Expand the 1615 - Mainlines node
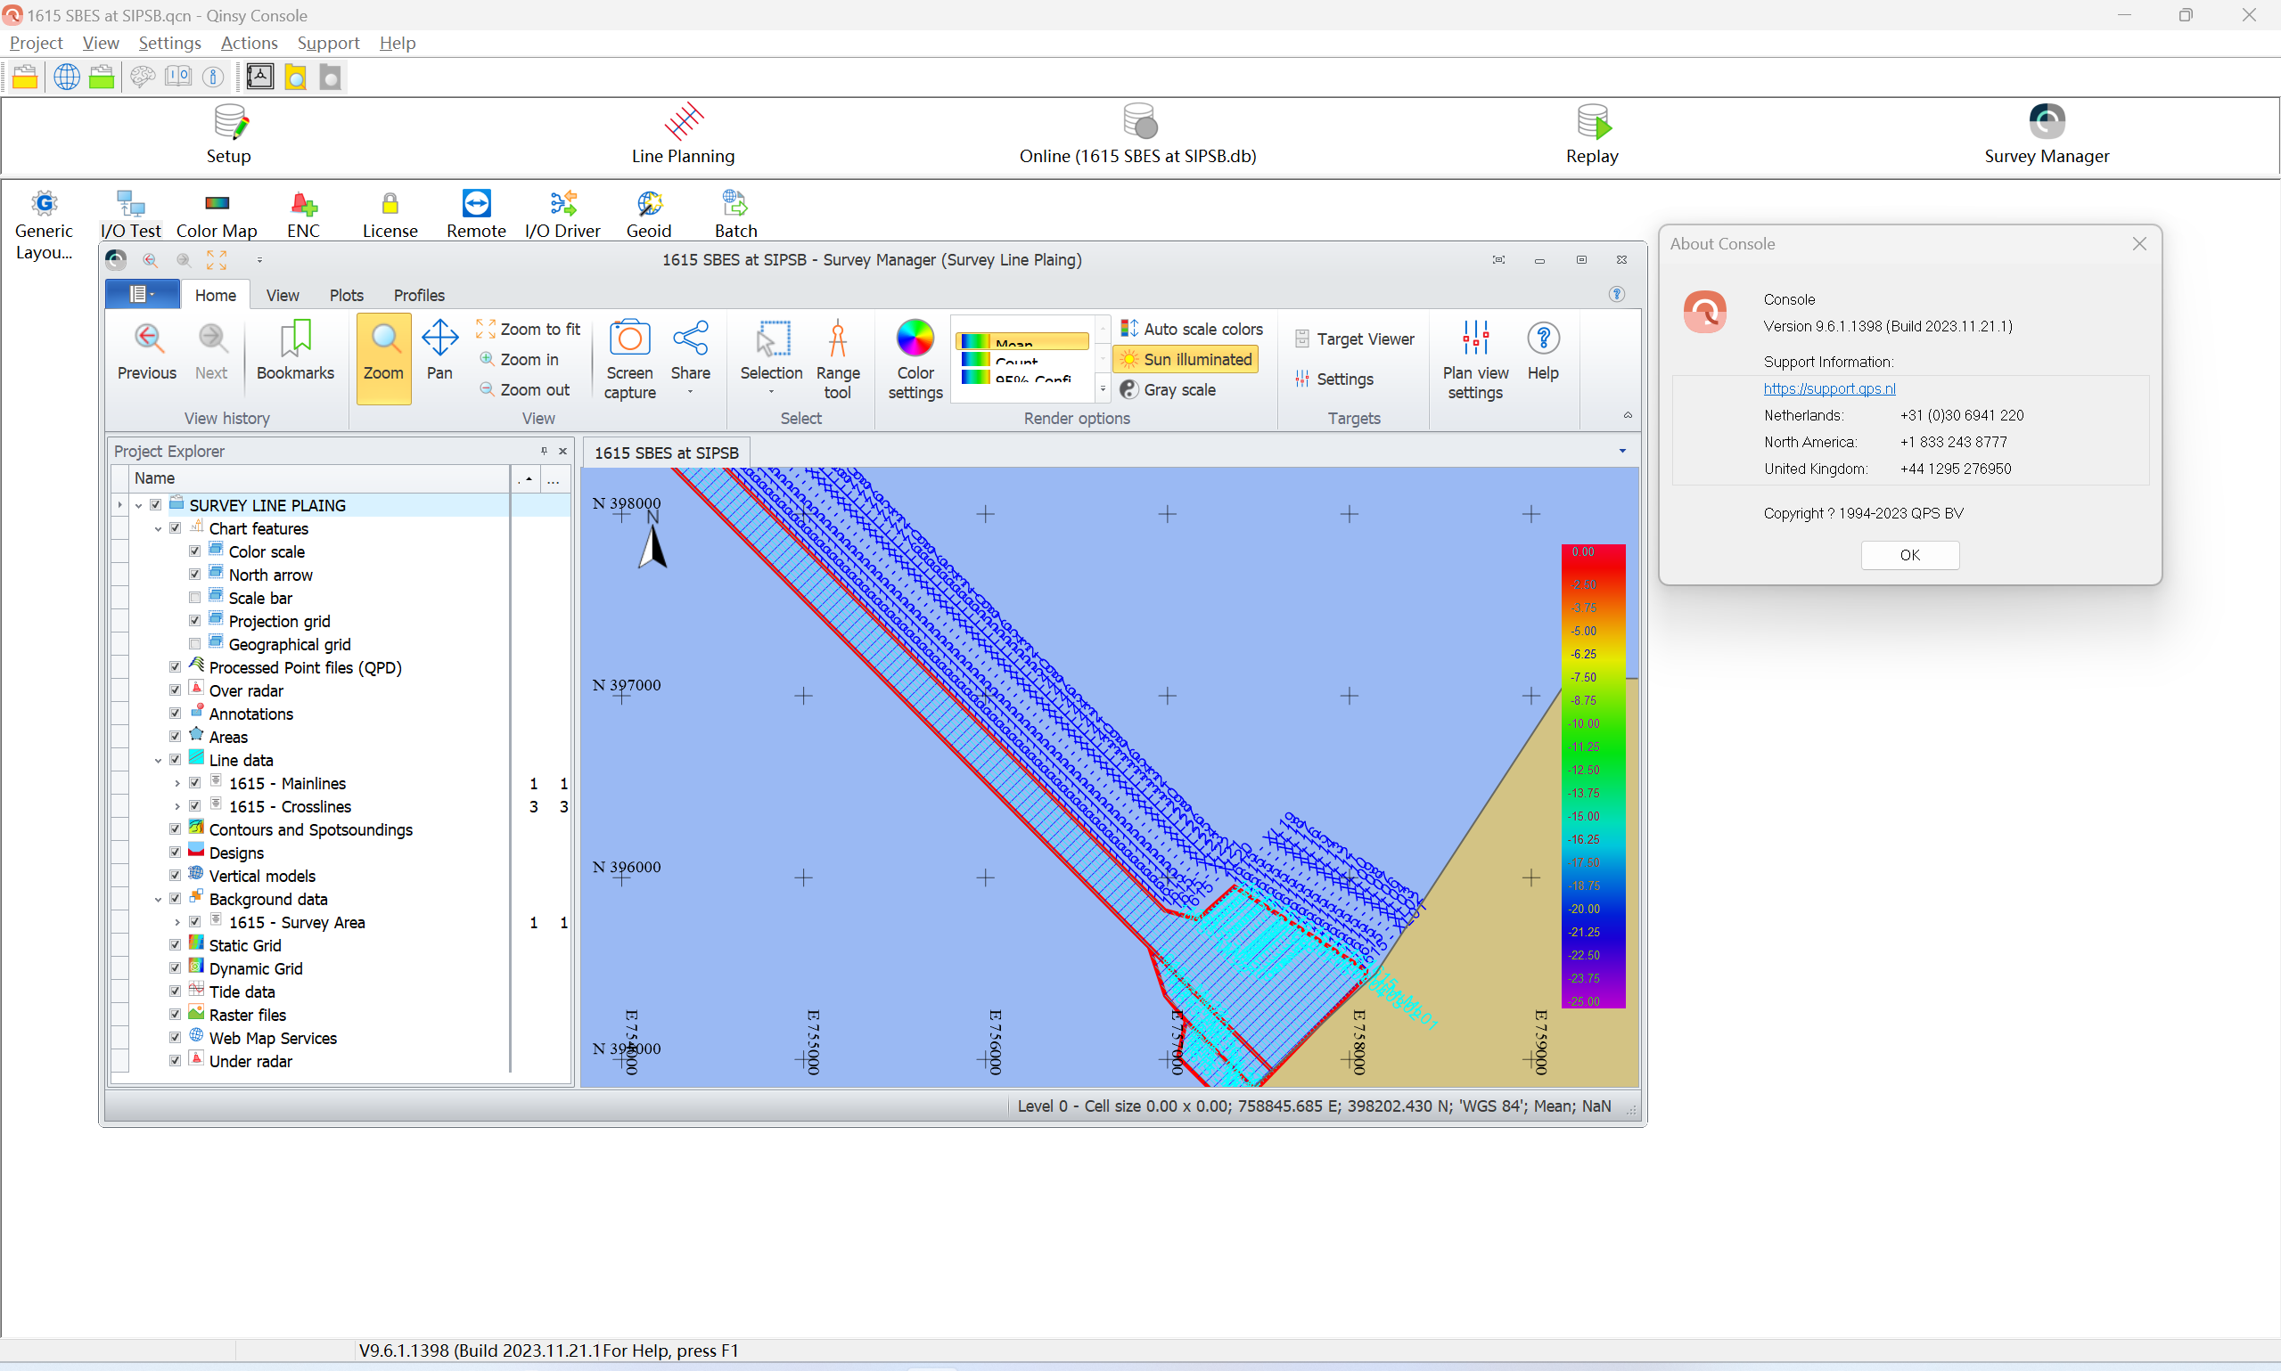 click(x=177, y=783)
